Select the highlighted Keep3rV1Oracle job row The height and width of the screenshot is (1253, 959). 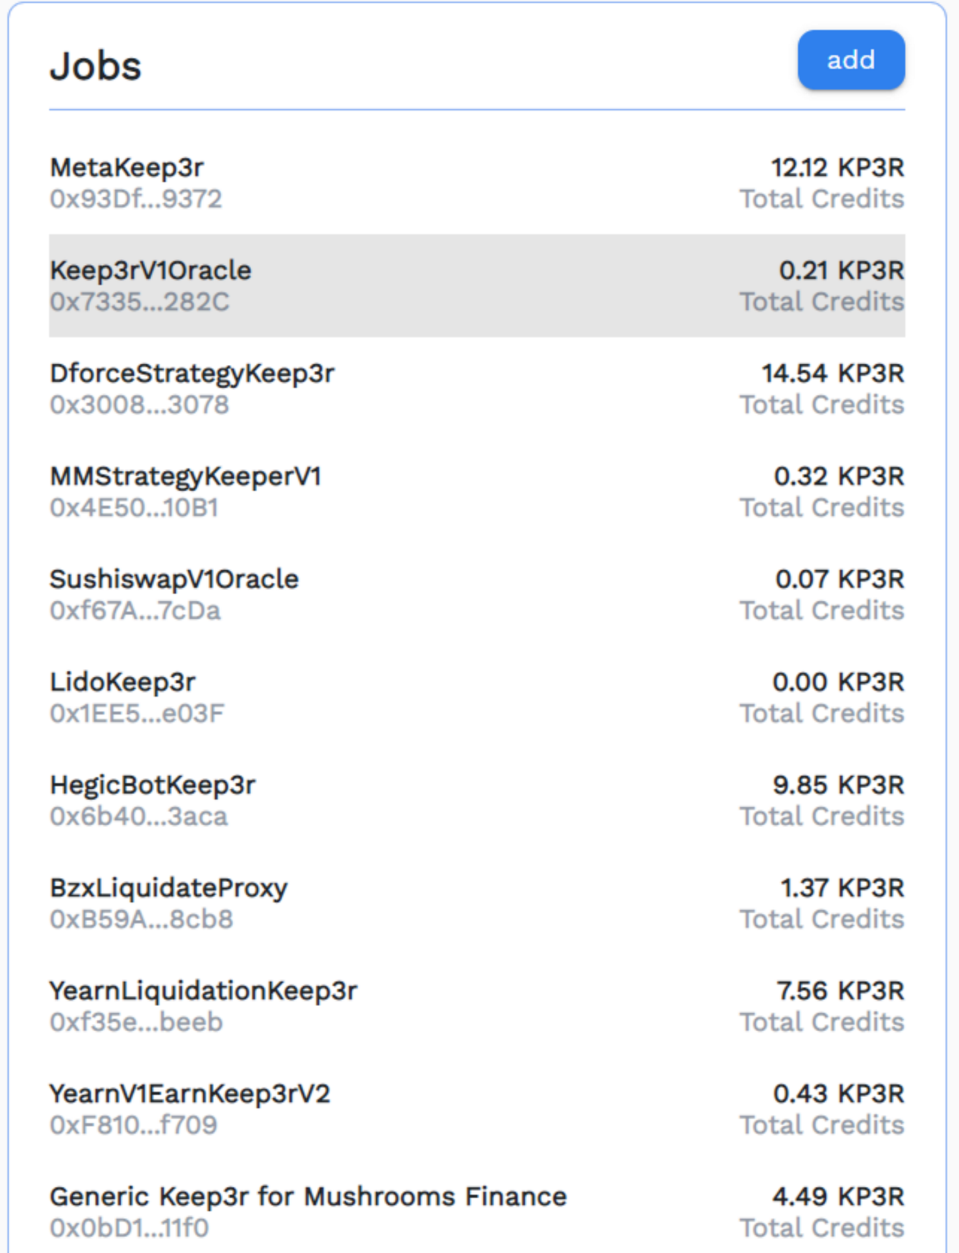(477, 286)
